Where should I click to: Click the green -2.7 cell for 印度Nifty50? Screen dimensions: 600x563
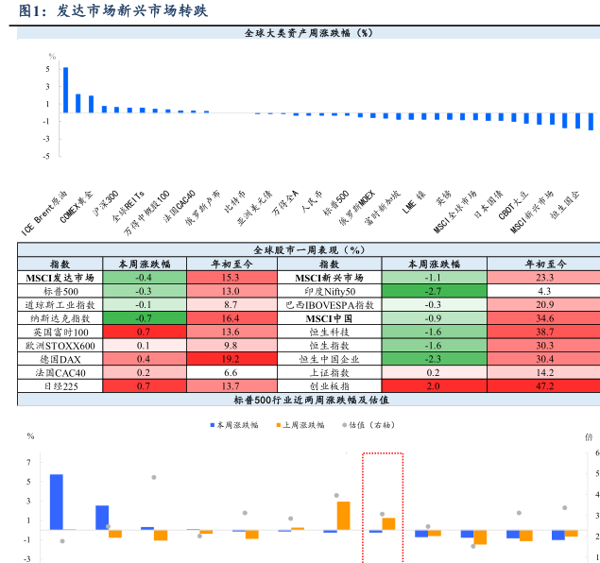point(433,292)
